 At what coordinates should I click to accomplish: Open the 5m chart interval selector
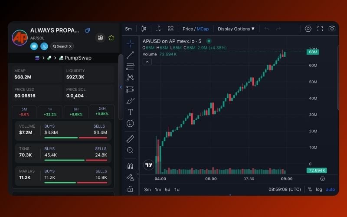128,29
